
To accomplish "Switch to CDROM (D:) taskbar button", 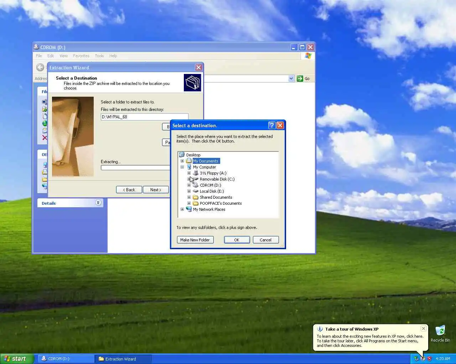I will coord(65,359).
